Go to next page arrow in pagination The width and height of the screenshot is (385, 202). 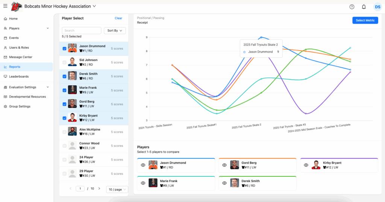click(x=99, y=188)
